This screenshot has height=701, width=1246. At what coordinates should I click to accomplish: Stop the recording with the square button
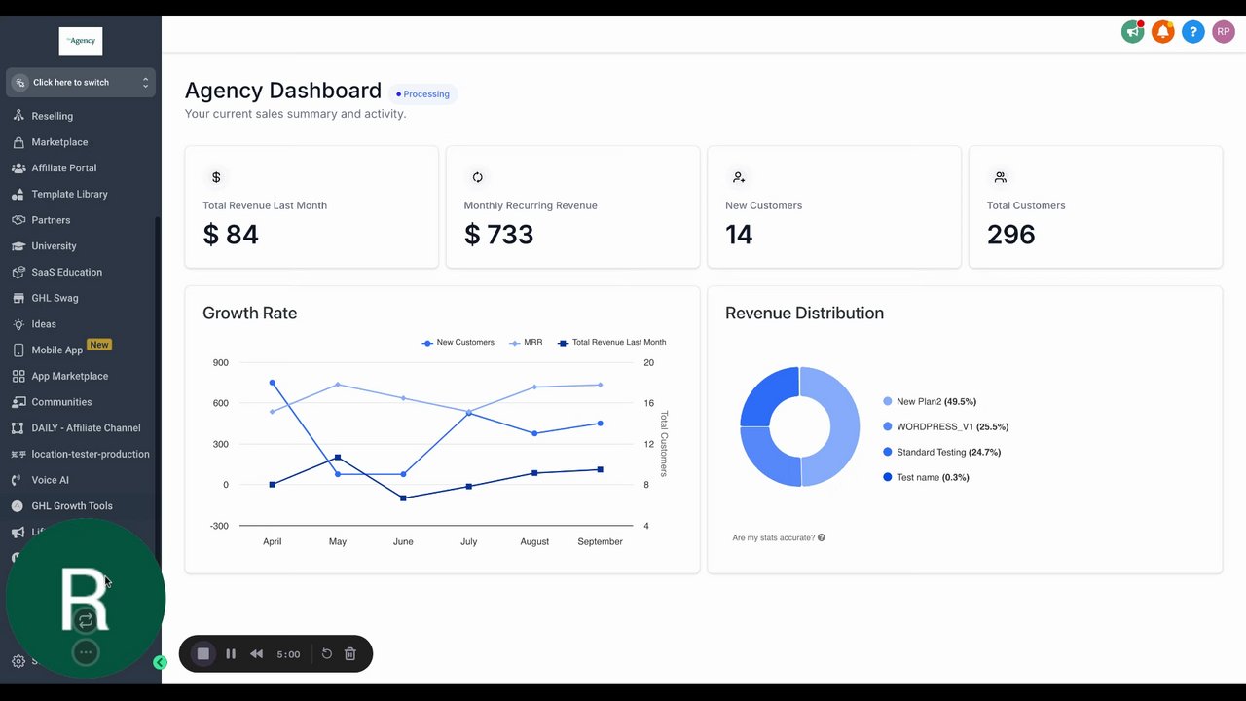click(x=203, y=654)
